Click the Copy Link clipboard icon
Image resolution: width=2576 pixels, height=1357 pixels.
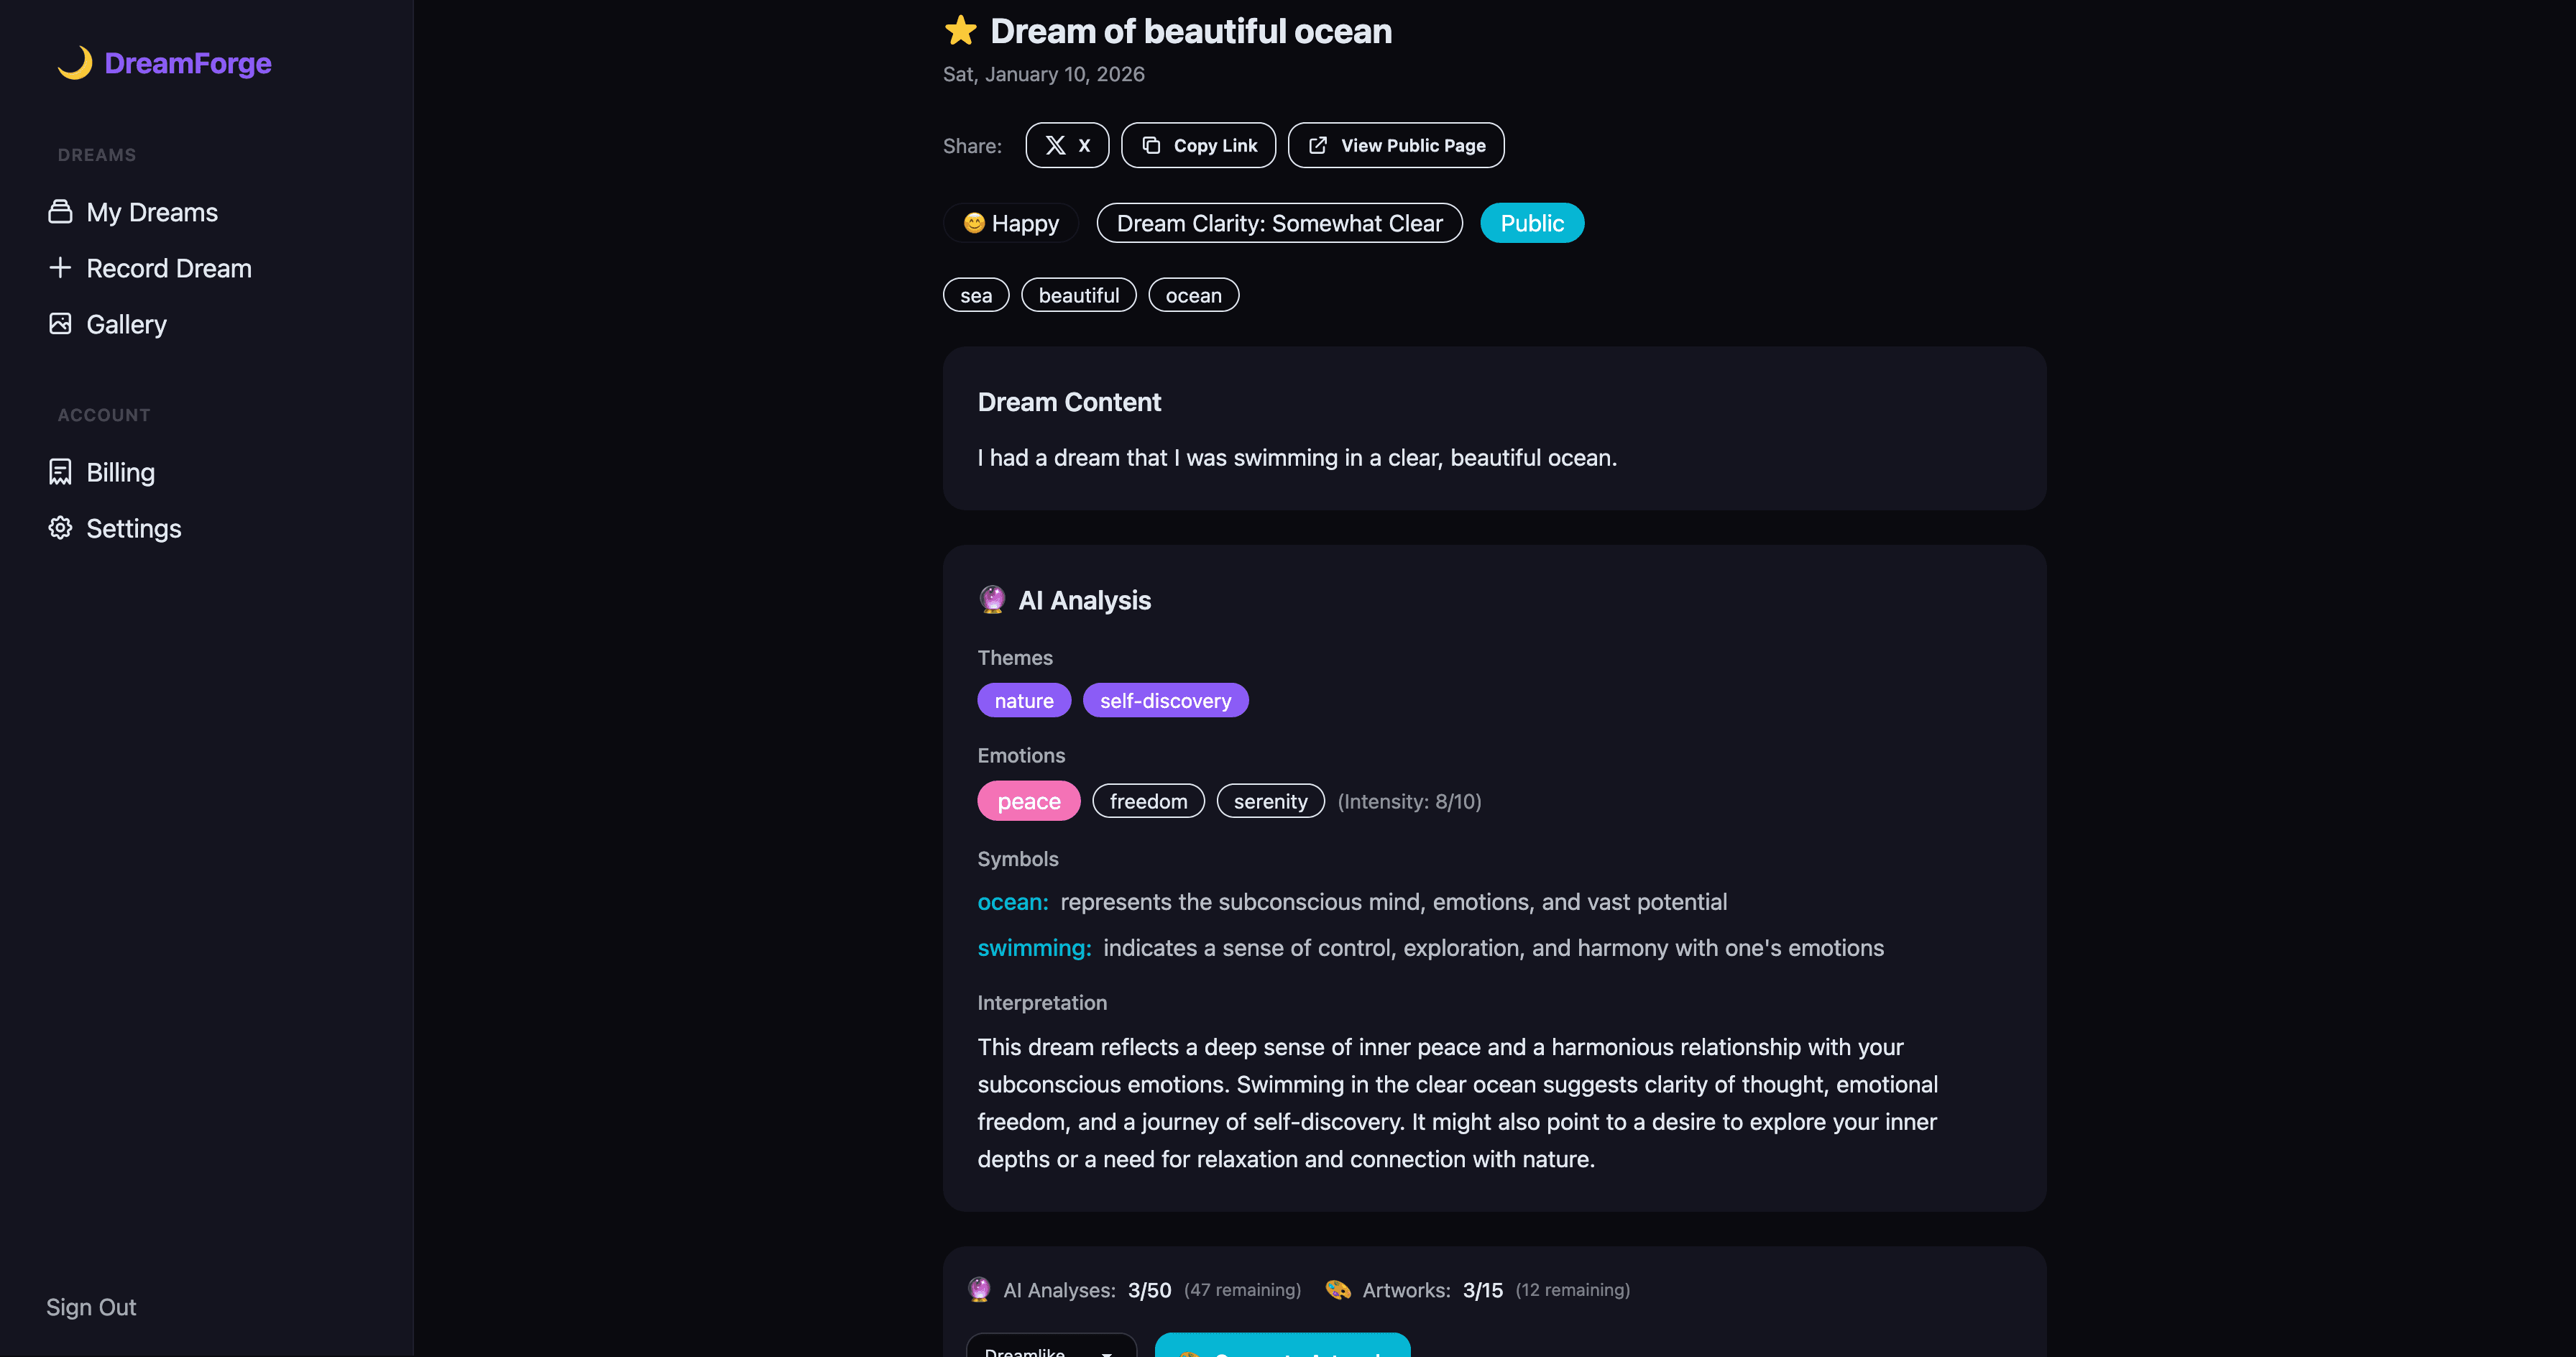coord(1151,146)
